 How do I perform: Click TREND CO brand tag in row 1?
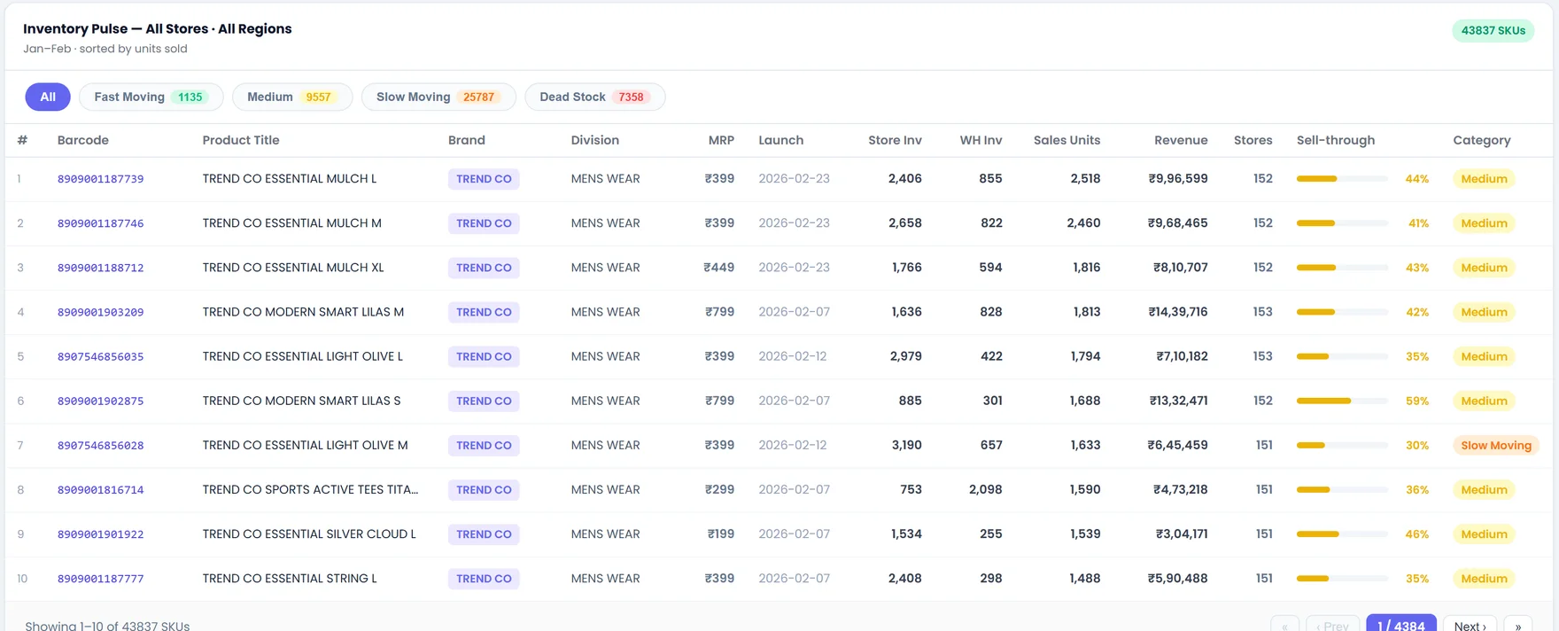tap(484, 179)
